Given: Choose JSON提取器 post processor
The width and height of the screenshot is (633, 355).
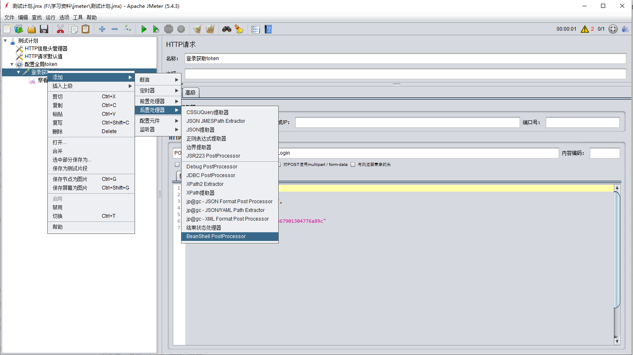Looking at the screenshot, I should tap(230, 130).
